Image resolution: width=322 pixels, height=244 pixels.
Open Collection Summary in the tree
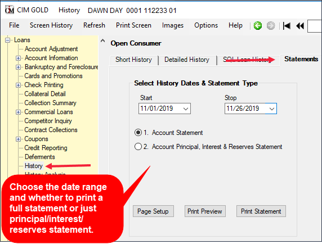50,103
